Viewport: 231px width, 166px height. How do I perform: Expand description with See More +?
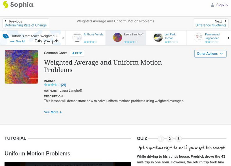[x=53, y=112]
